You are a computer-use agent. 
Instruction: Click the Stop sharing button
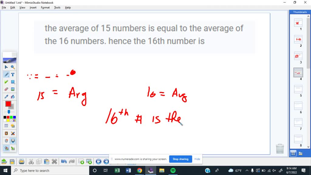tap(180, 159)
